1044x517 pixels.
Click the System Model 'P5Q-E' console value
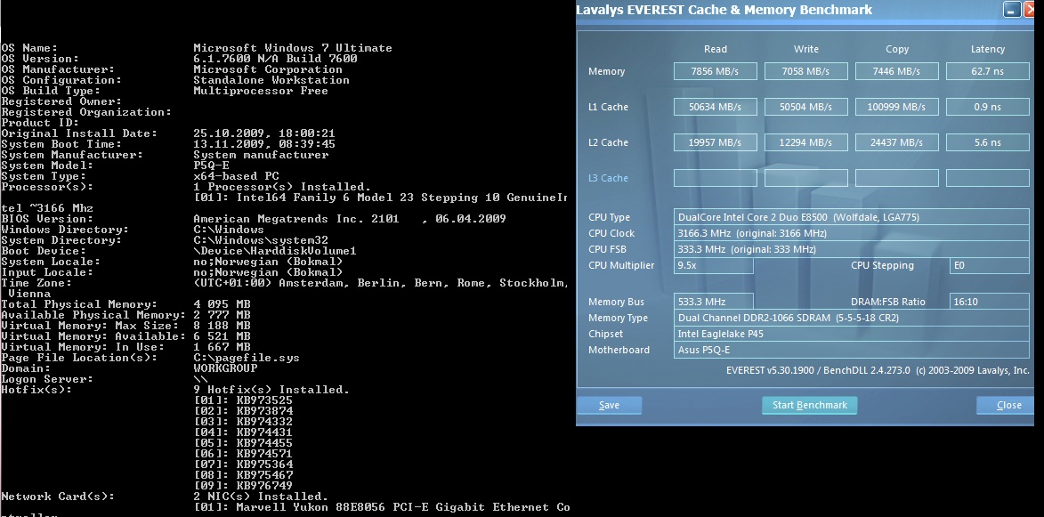[x=211, y=165]
